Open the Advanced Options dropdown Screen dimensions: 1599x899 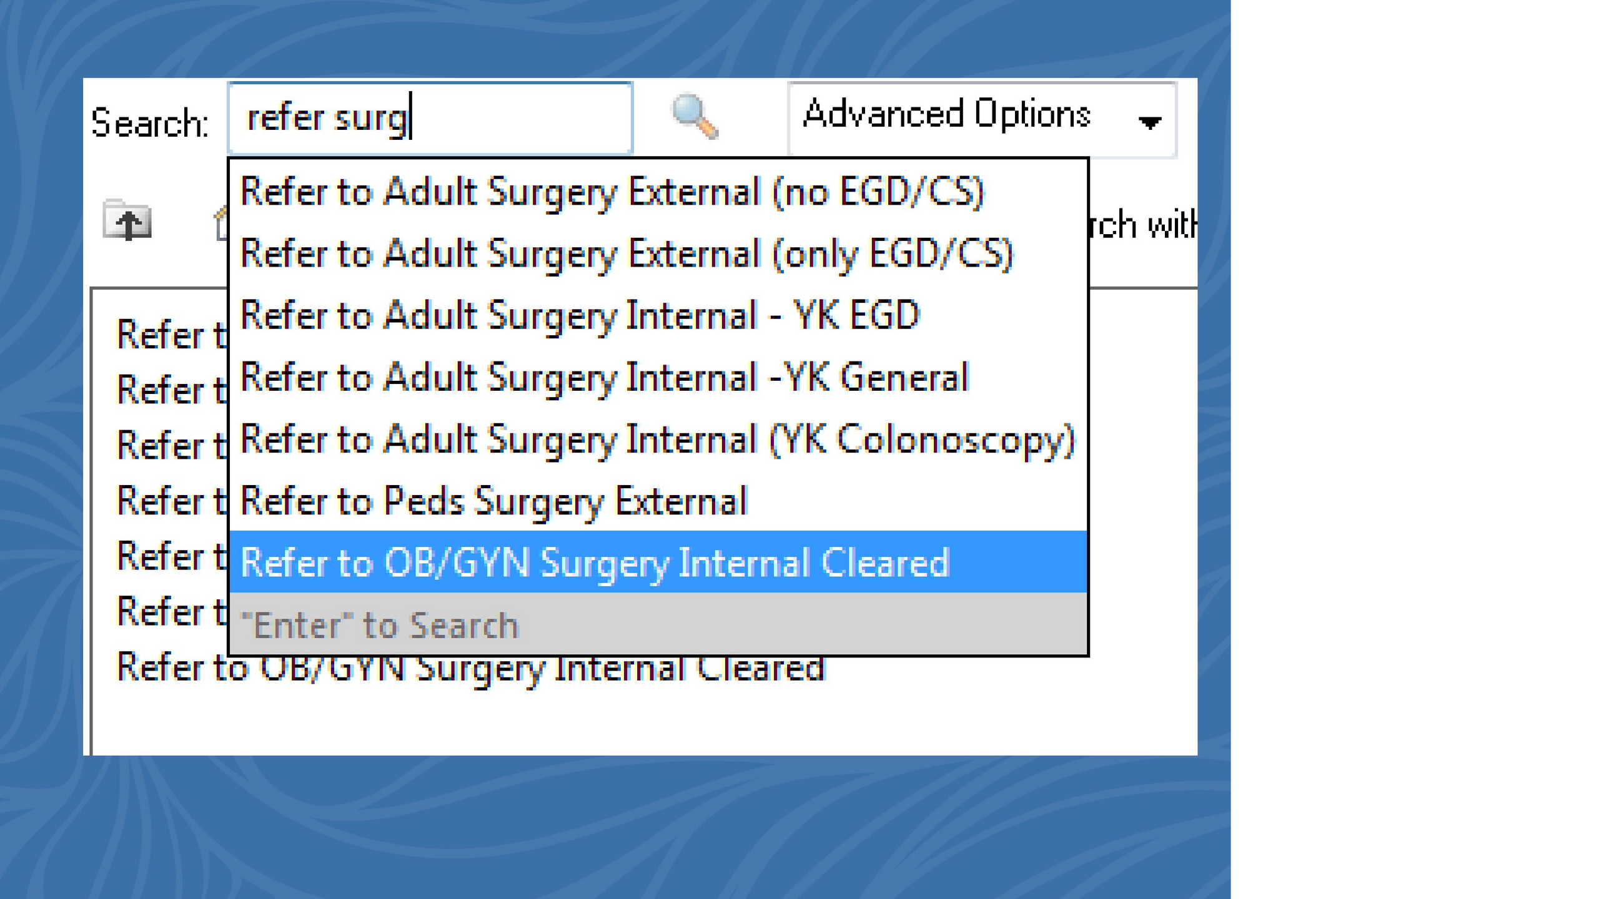tap(981, 119)
